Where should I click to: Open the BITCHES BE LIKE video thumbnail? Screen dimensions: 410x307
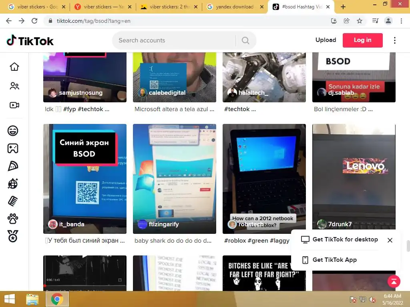coord(264,273)
